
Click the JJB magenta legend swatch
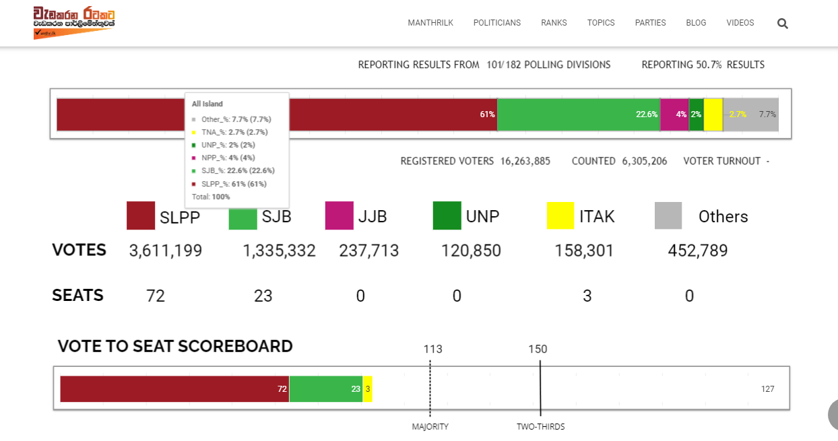(x=339, y=215)
